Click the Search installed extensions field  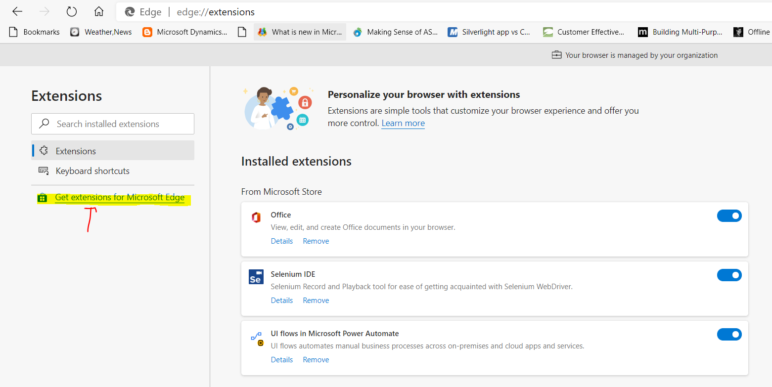coord(112,124)
